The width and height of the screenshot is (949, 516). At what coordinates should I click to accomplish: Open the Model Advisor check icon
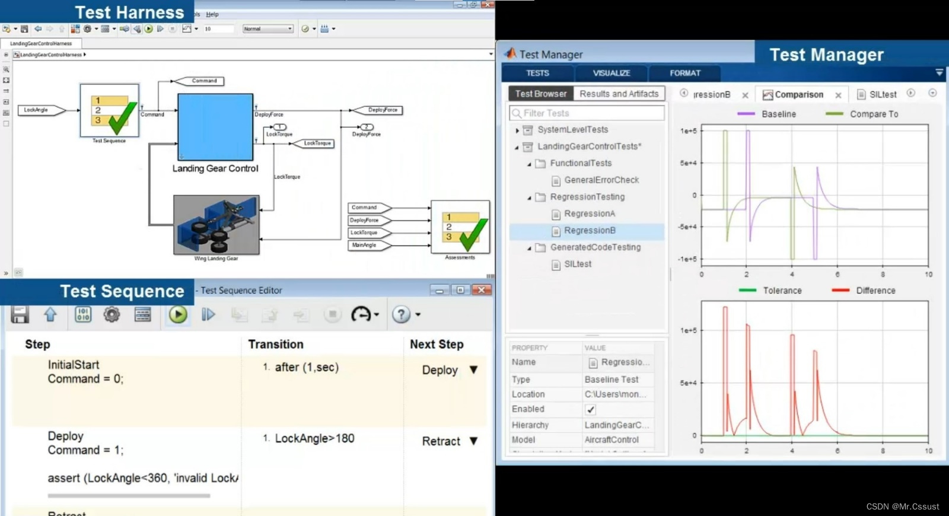pos(305,28)
